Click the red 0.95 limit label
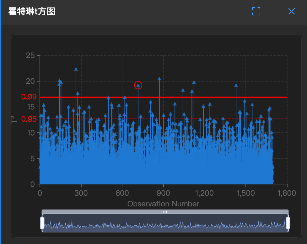This screenshot has width=307, height=244. [29, 119]
